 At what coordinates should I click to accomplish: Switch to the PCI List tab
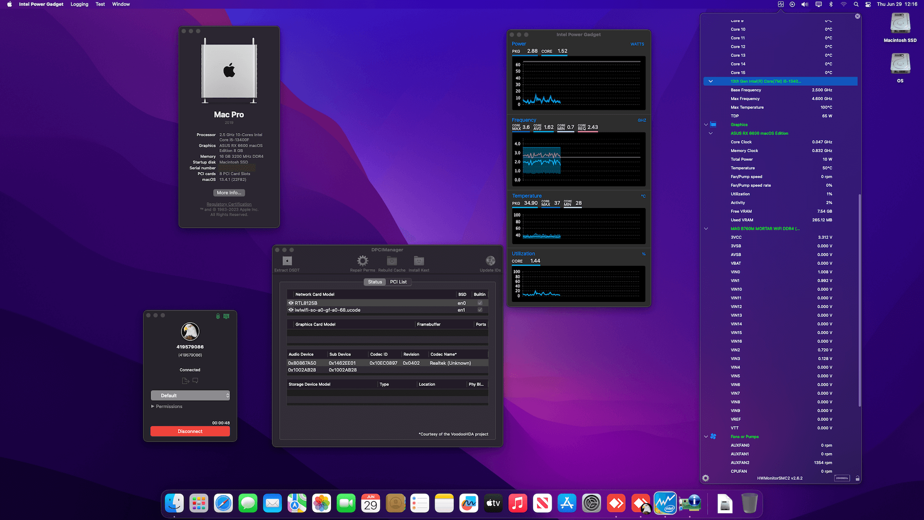coord(398,282)
